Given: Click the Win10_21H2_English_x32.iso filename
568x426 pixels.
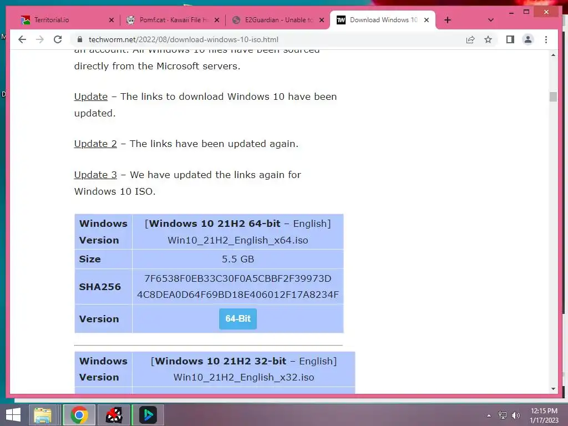Looking at the screenshot, I should pyautogui.click(x=244, y=377).
